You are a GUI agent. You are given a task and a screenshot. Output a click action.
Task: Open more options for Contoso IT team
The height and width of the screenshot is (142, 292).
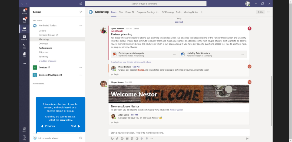pyautogui.click(x=81, y=68)
